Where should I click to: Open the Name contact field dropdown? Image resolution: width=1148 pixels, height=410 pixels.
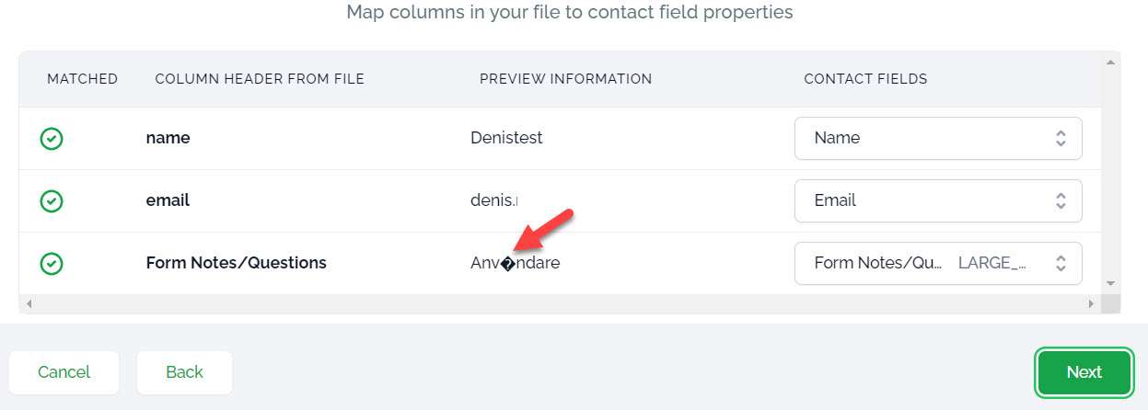tap(937, 138)
